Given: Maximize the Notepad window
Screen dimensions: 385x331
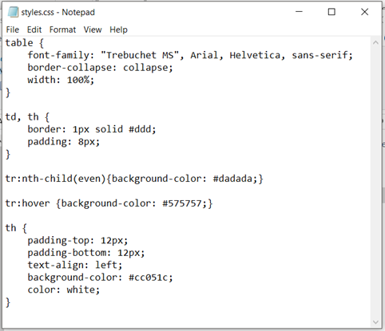Looking at the screenshot, I should pyautogui.click(x=331, y=12).
